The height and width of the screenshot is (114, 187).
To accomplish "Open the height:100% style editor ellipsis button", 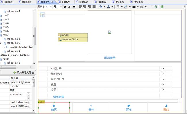I will (28, 106).
